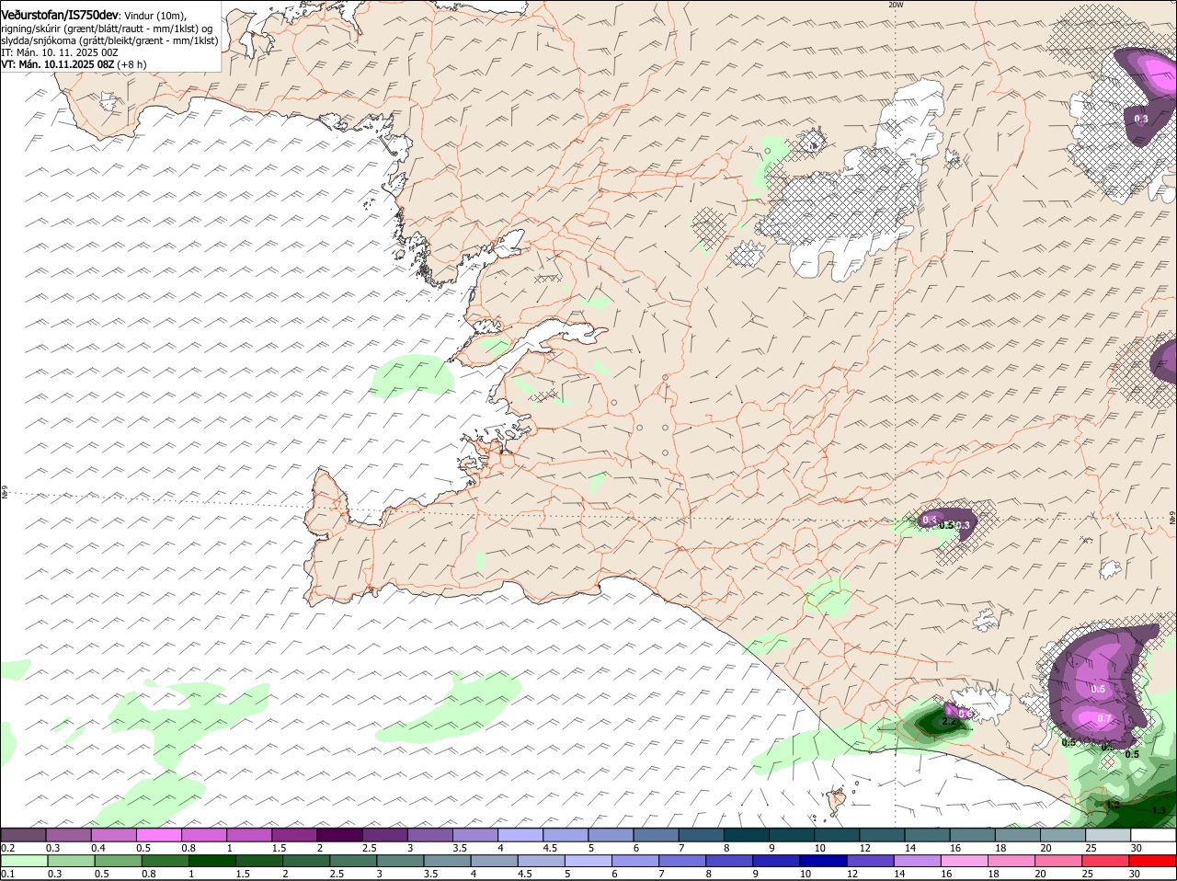Click the '(+8 h)' forecast offset text
The height and width of the screenshot is (881, 1177).
click(131, 64)
